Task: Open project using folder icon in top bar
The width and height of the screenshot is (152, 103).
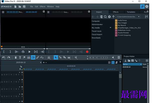Action: click(x=20, y=7)
